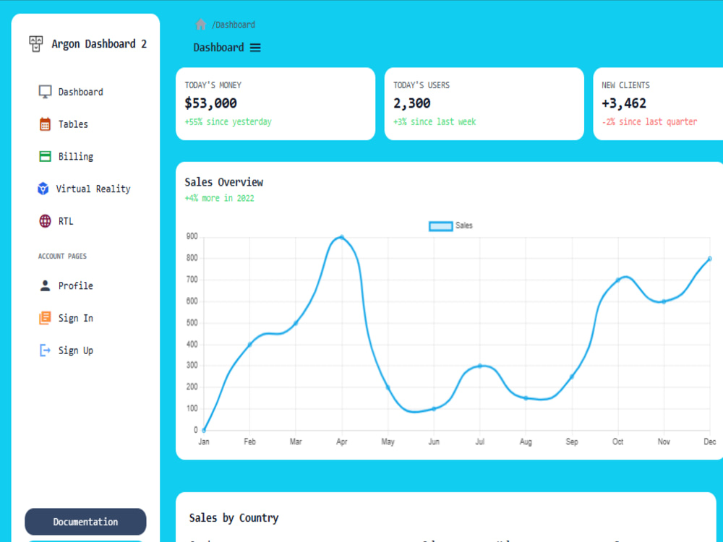Click the Virtual Reality cube icon
723x542 pixels.
coord(43,189)
